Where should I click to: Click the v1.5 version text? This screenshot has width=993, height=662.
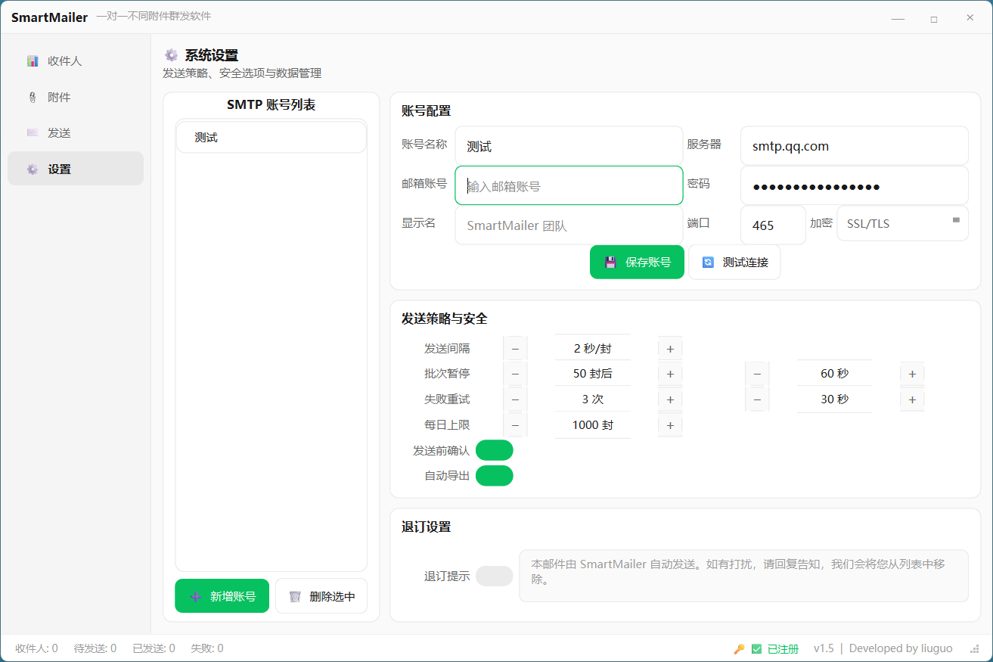coord(824,648)
